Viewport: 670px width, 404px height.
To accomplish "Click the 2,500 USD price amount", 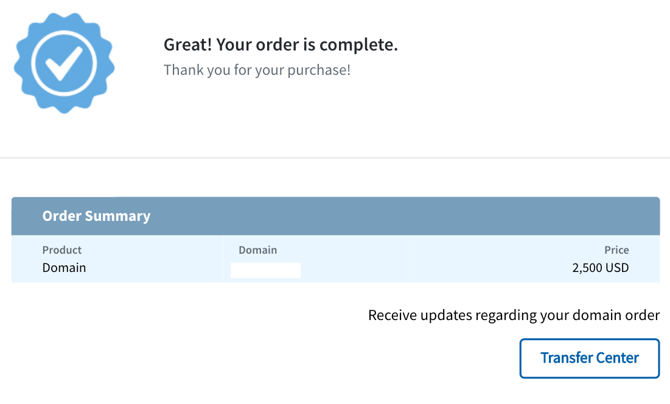I will coord(600,268).
